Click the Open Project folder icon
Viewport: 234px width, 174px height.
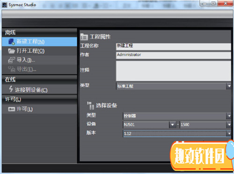click(x=11, y=51)
